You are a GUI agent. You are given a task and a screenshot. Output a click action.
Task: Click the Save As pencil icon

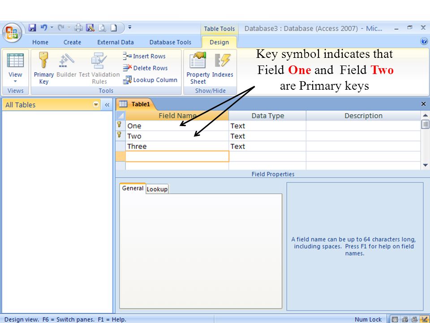click(x=90, y=28)
